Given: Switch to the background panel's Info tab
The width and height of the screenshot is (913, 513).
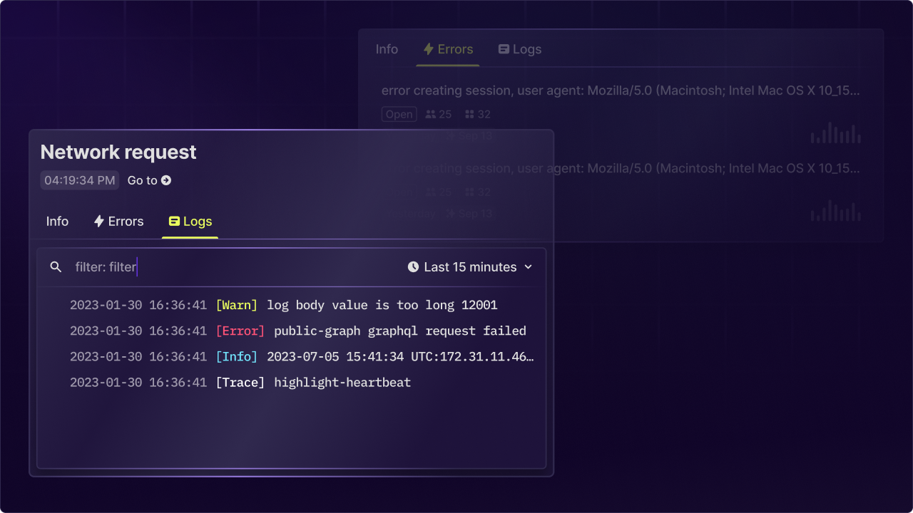Looking at the screenshot, I should (x=387, y=49).
